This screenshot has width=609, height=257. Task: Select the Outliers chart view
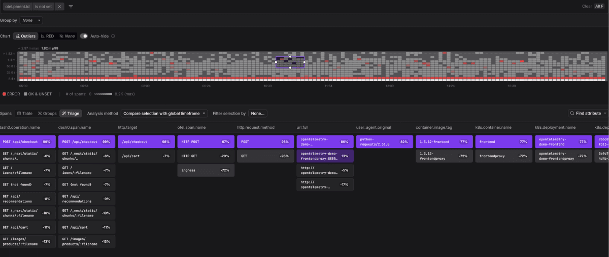pos(25,36)
